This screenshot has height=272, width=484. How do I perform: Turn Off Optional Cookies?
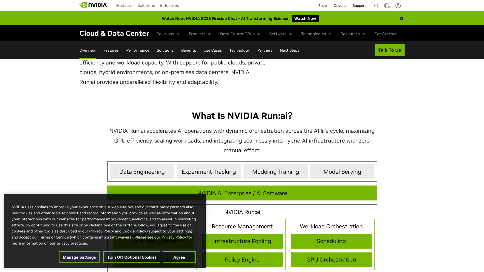tap(132, 257)
